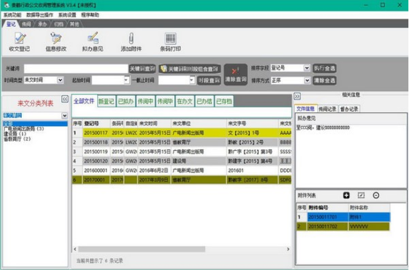Remove attachment with the minus circle icon

[376, 196]
